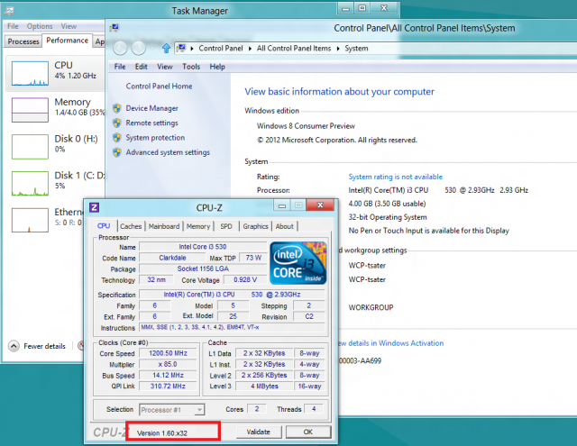Viewport: 577px width, 446px height.
Task: Open Edit menu in System window
Action: click(142, 67)
